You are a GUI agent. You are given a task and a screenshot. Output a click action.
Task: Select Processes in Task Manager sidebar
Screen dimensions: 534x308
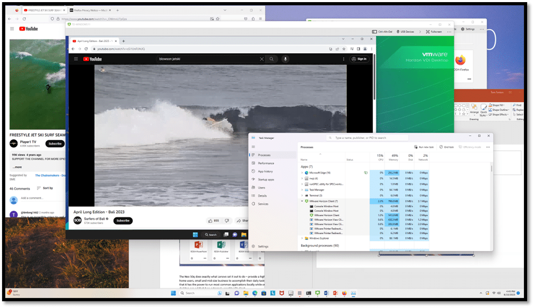264,155
